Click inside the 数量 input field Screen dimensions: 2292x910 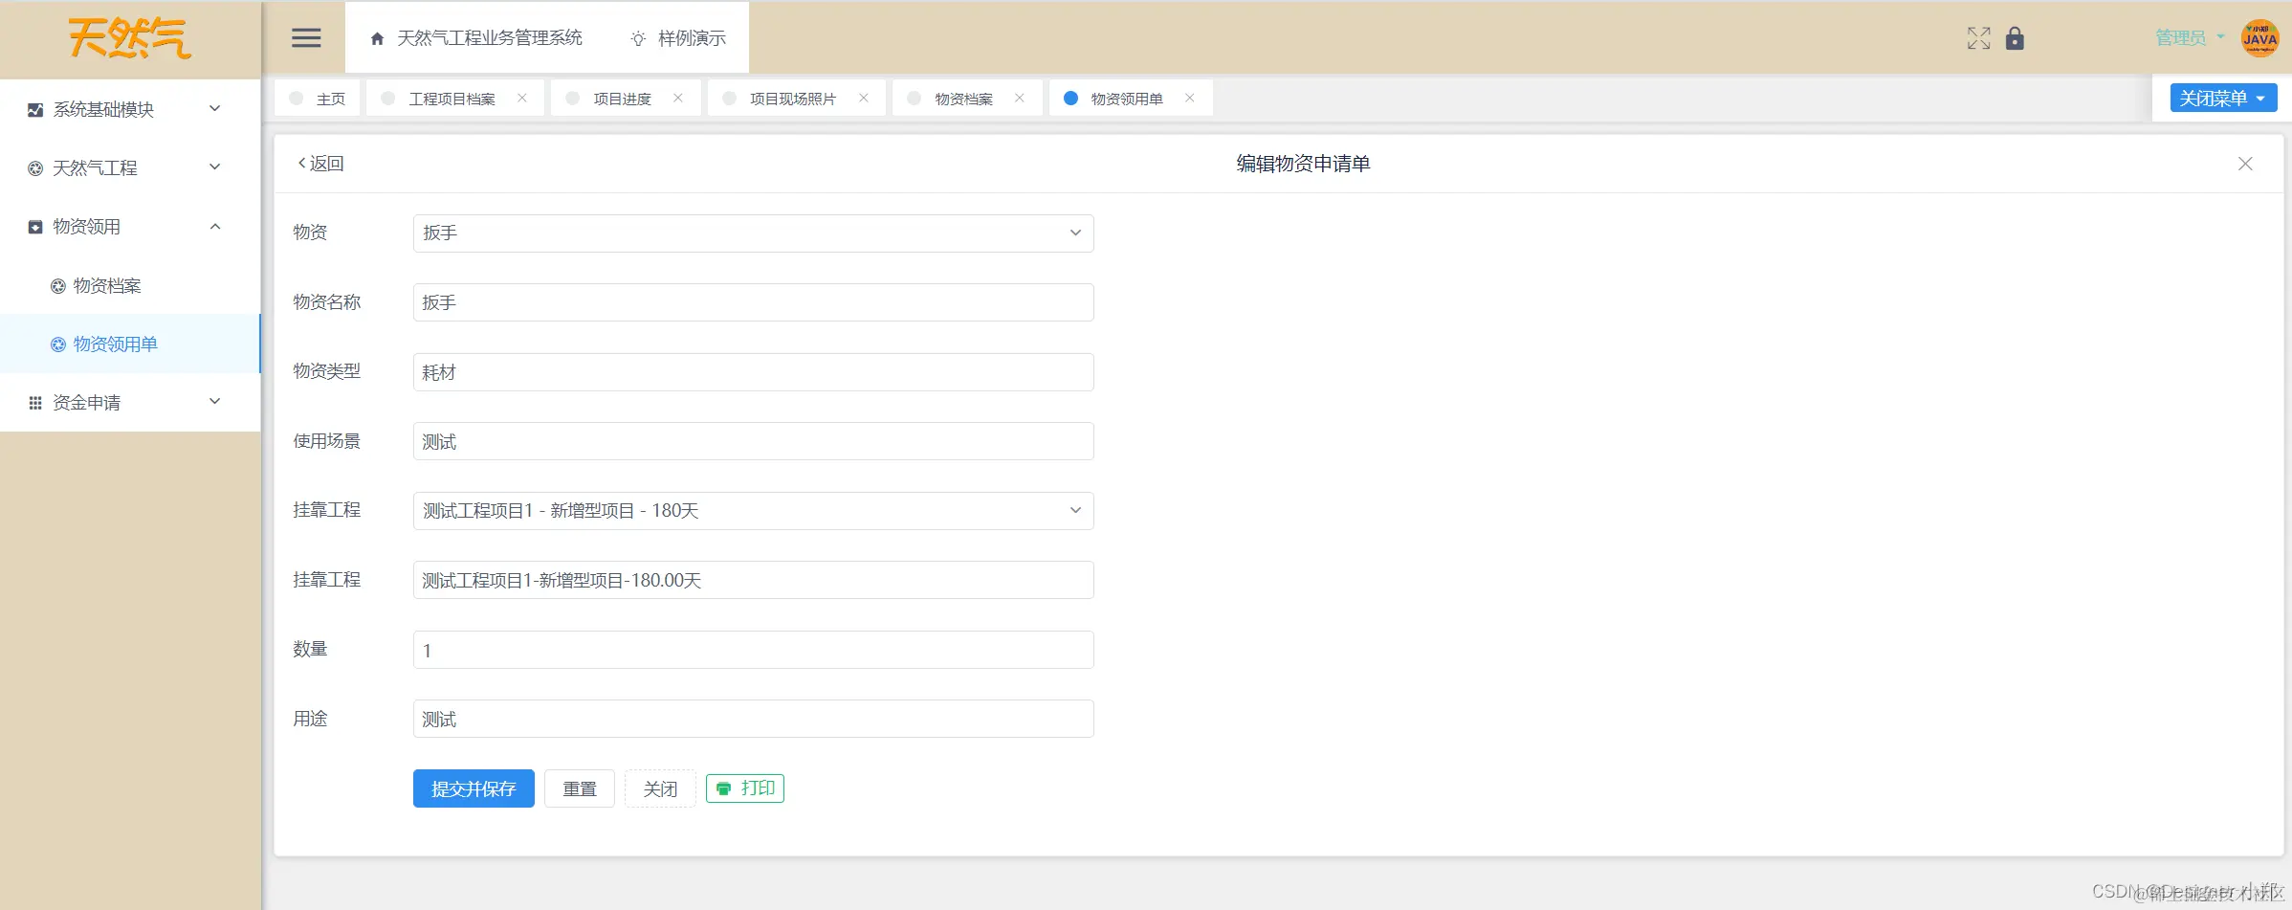tap(752, 649)
